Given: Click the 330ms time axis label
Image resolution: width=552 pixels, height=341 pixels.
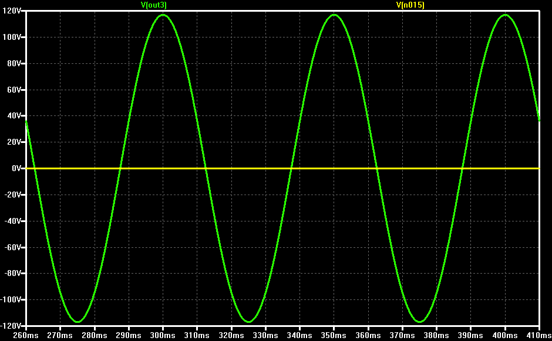Looking at the screenshot, I should [265, 335].
